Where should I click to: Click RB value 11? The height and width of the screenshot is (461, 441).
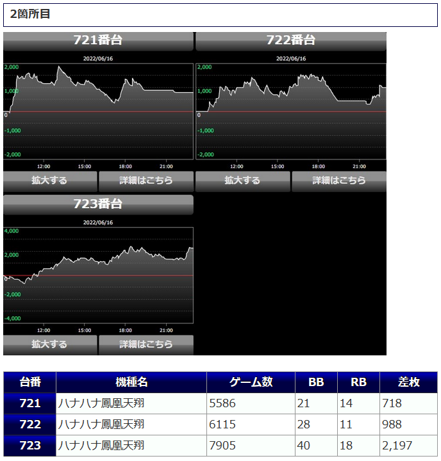pos(346,425)
